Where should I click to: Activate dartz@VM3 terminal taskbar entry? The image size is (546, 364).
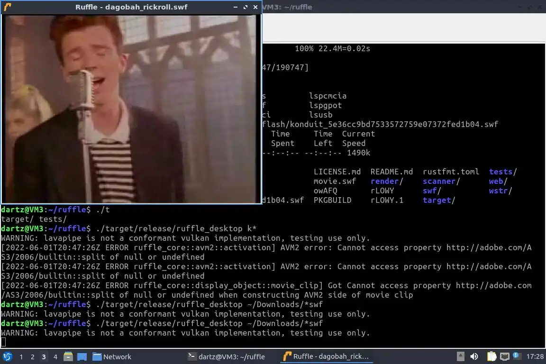(227, 357)
